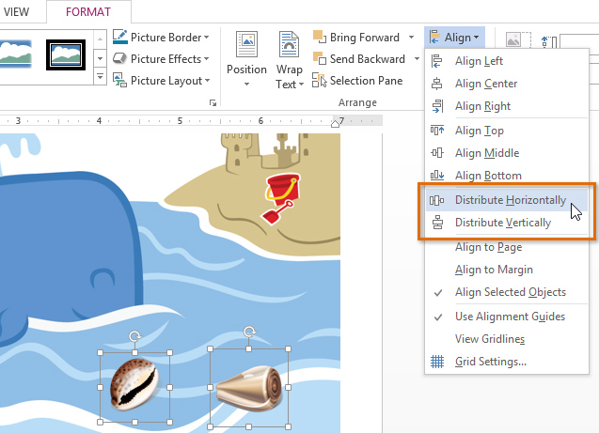Choose Distribute Horizontally menu entry

coord(507,200)
